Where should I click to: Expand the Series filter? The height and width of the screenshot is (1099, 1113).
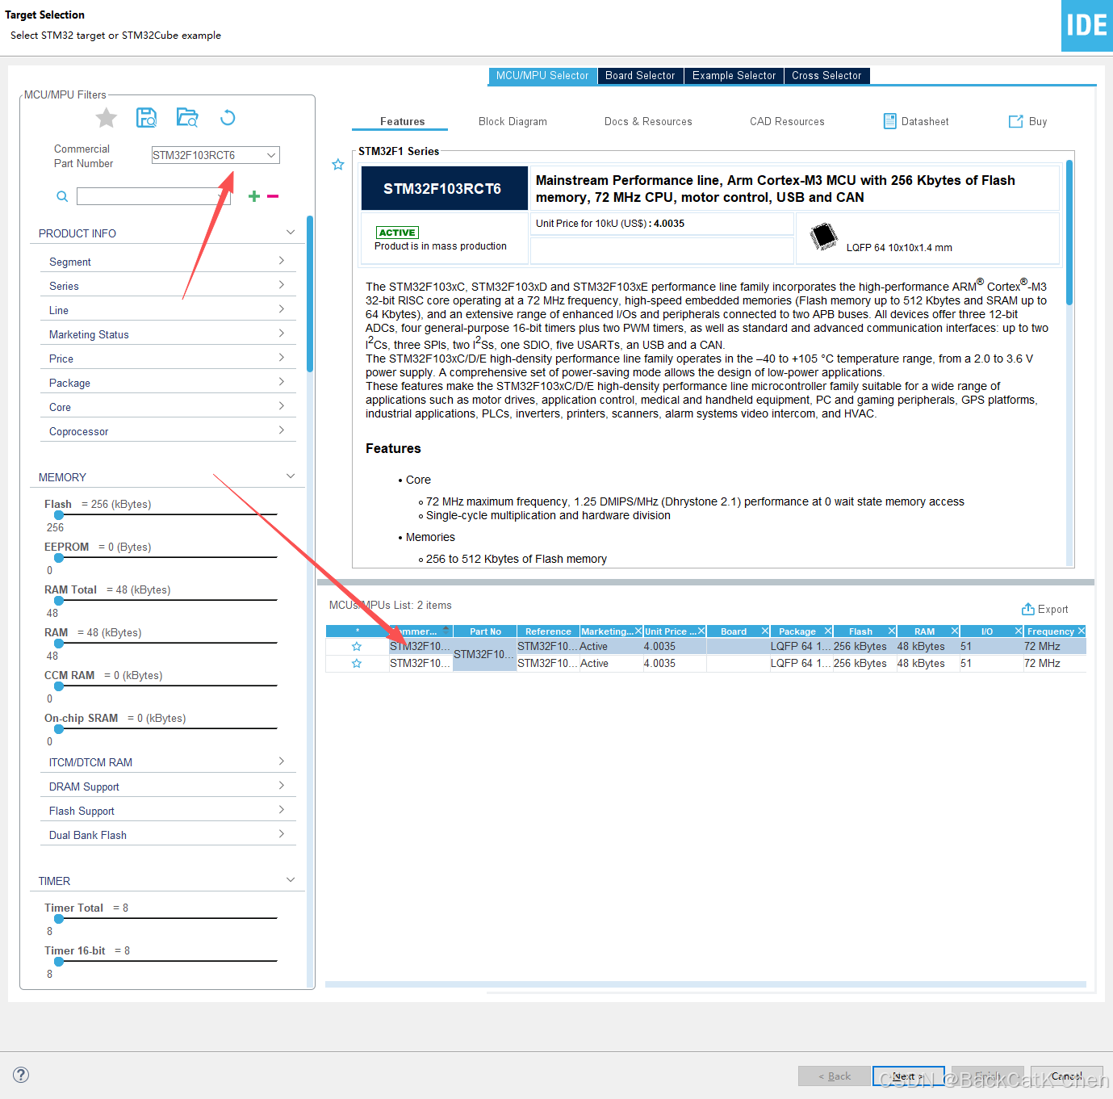point(282,285)
